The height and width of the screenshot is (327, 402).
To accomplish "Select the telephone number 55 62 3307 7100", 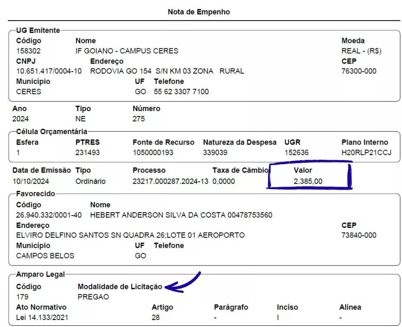I will [x=181, y=92].
